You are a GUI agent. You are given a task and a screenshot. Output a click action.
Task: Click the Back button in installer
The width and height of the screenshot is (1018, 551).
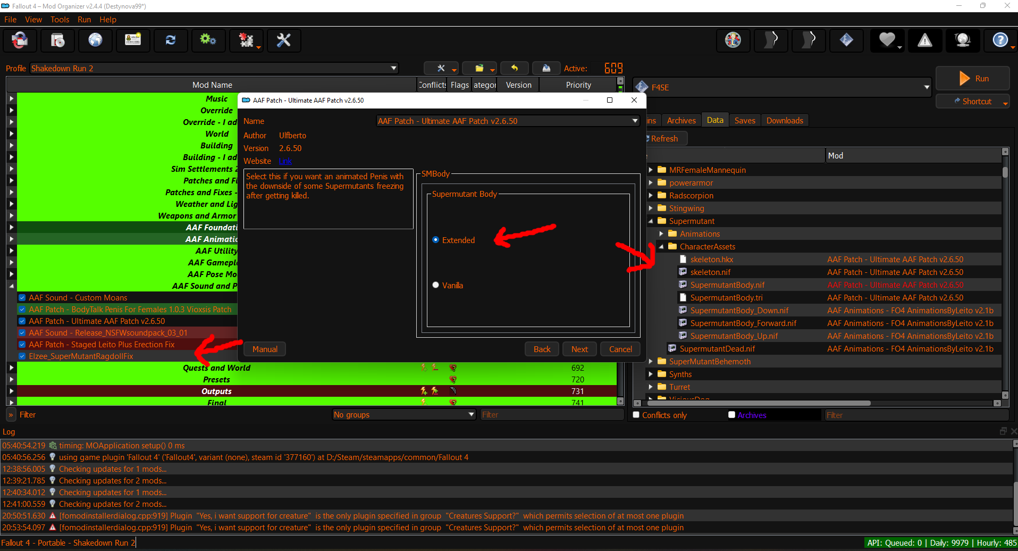(x=542, y=349)
